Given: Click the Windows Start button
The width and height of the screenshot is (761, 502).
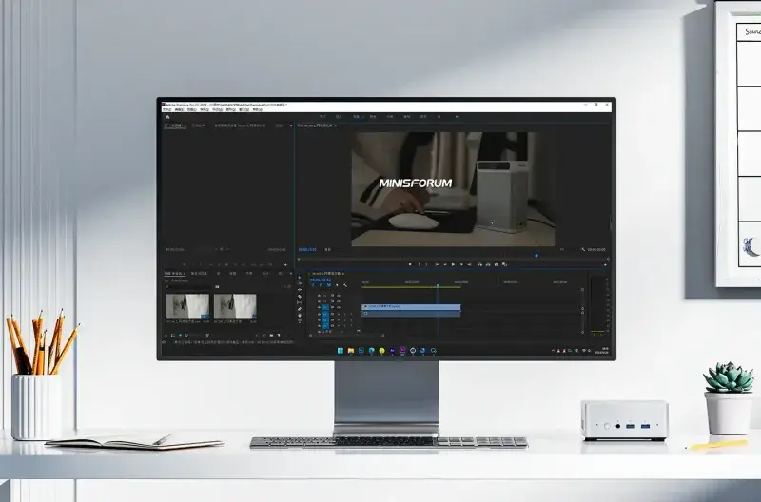Looking at the screenshot, I should [x=339, y=351].
